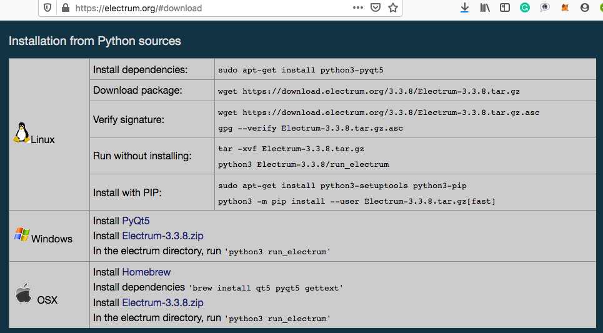Click 'brew install qt5 pyqt5 gettext' command
603x333 pixels.
point(266,288)
